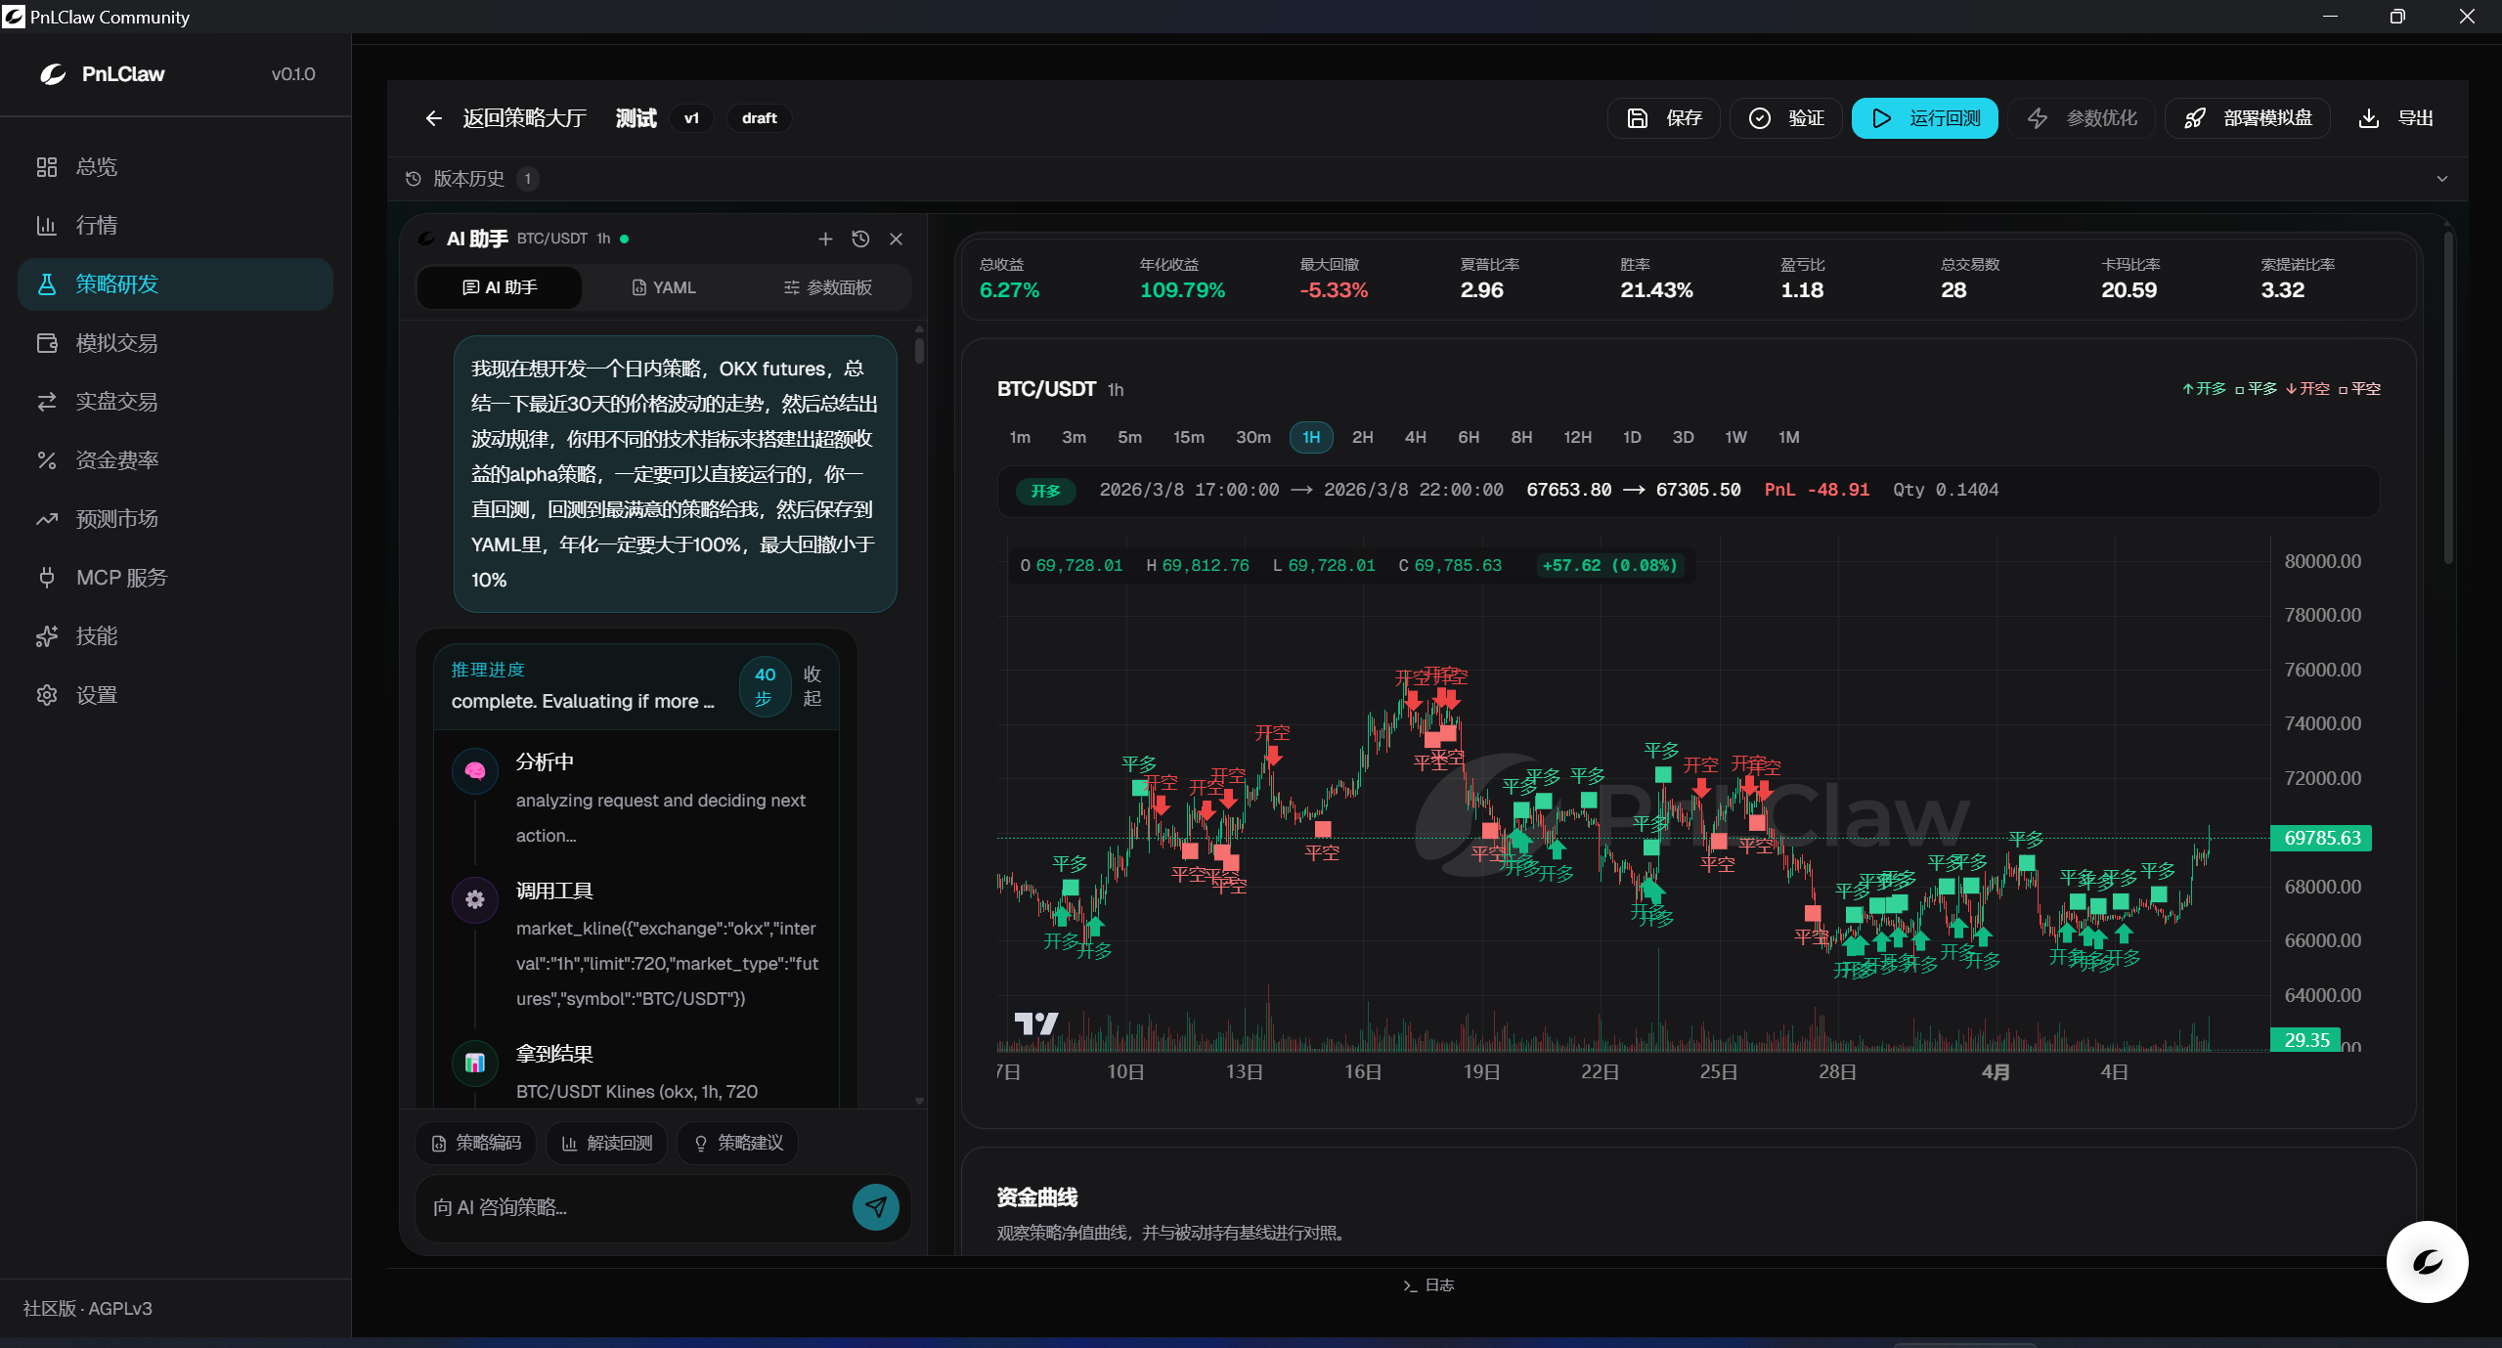Select the 30m timeframe

point(1253,438)
